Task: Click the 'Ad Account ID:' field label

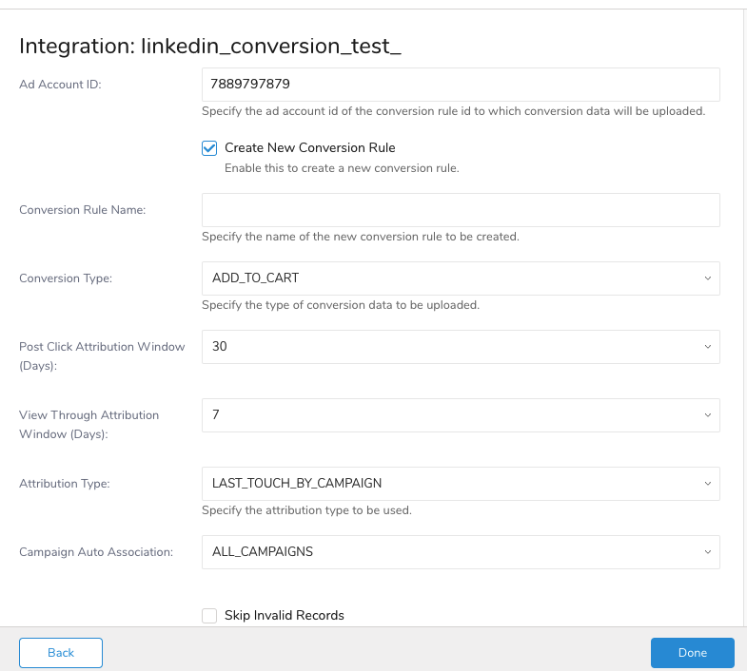Action: (60, 84)
